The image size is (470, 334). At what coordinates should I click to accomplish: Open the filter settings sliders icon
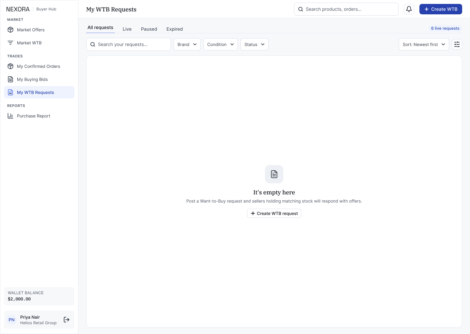click(x=457, y=44)
